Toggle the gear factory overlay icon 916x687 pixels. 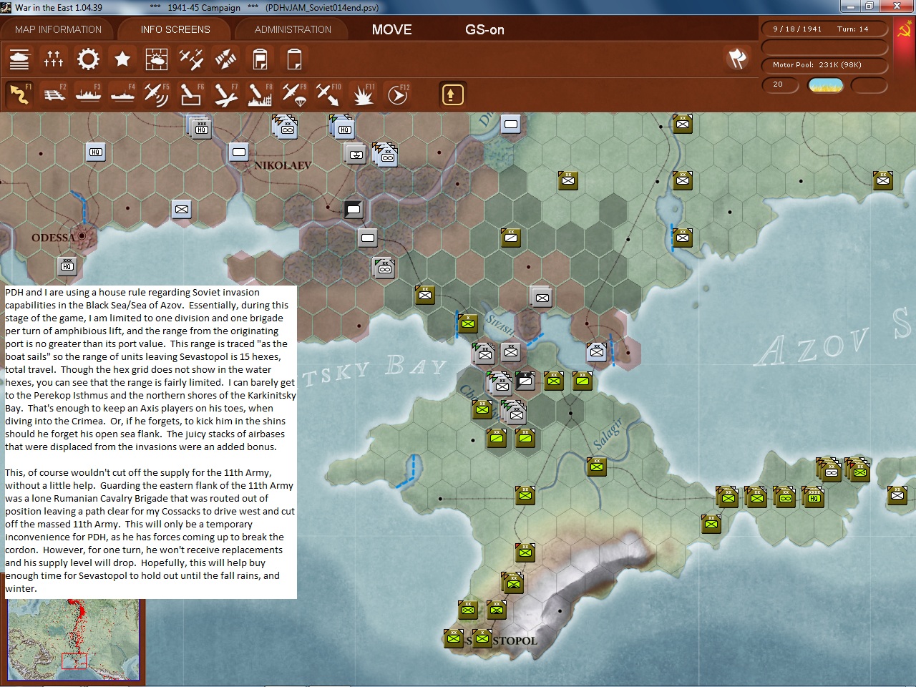coord(88,59)
